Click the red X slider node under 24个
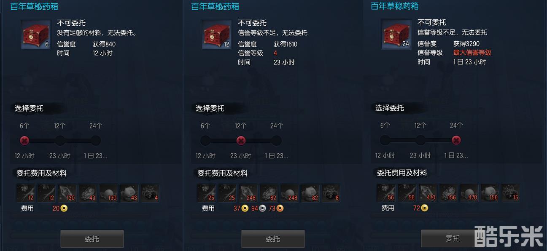Viewport: 547px width, 251px height. (x=456, y=140)
